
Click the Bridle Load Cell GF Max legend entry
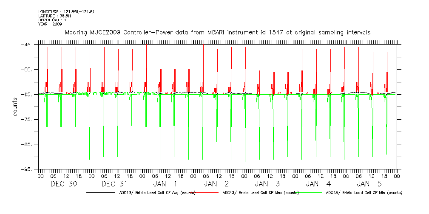pyautogui.click(x=260, y=193)
